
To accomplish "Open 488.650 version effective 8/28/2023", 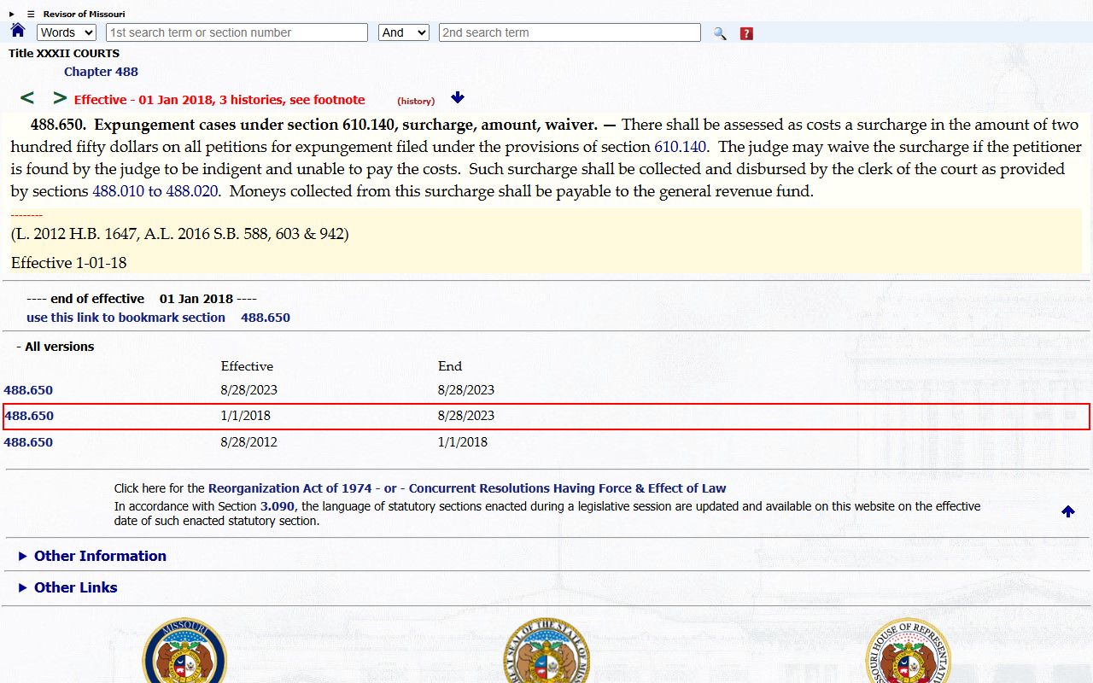I will pos(28,390).
